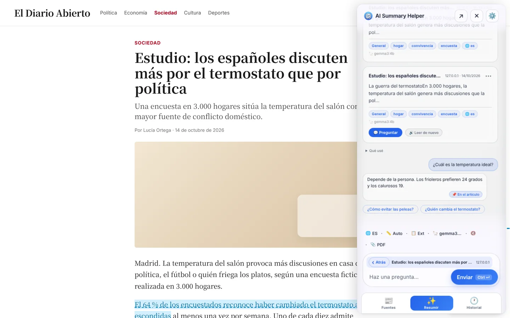Close the AI Summary Helper panel
The width and height of the screenshot is (510, 318).
coord(477,16)
